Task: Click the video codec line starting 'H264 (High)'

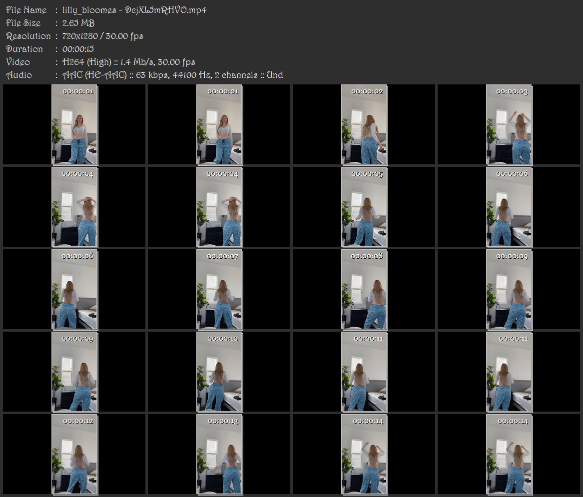Action: [129, 62]
